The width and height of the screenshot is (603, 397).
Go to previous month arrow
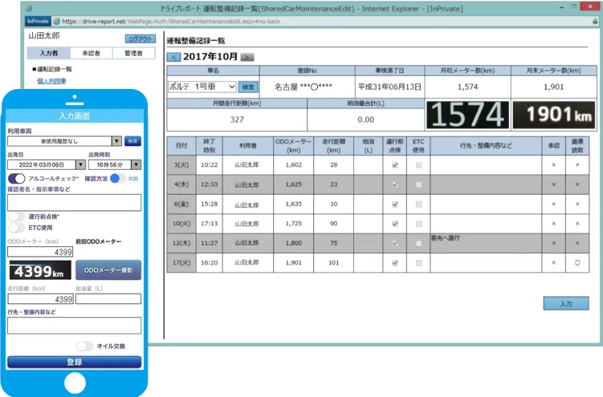173,57
